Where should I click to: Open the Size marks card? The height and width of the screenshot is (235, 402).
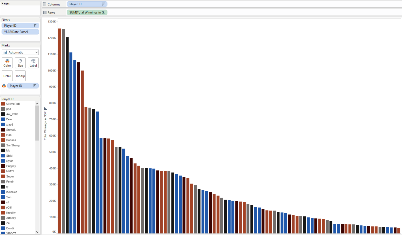point(20,63)
